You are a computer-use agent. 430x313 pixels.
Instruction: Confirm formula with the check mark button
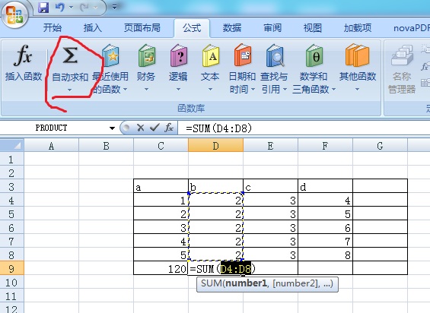[x=154, y=128]
